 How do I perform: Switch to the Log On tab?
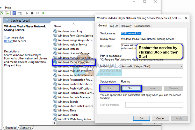(x=114, y=26)
